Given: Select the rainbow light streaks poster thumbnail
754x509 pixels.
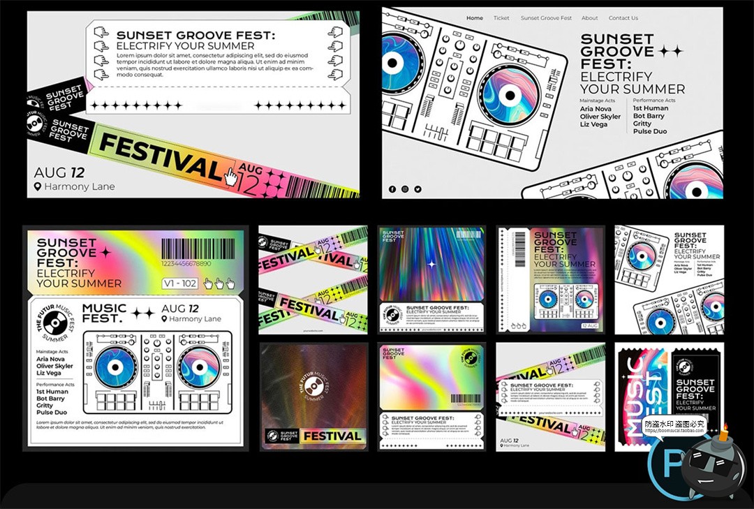Looking at the screenshot, I should pyautogui.click(x=431, y=279).
